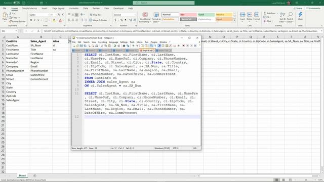Image resolution: width=324 pixels, height=182 pixels.
Task: Switch to the Developer ribbon tab
Action: click(x=118, y=9)
